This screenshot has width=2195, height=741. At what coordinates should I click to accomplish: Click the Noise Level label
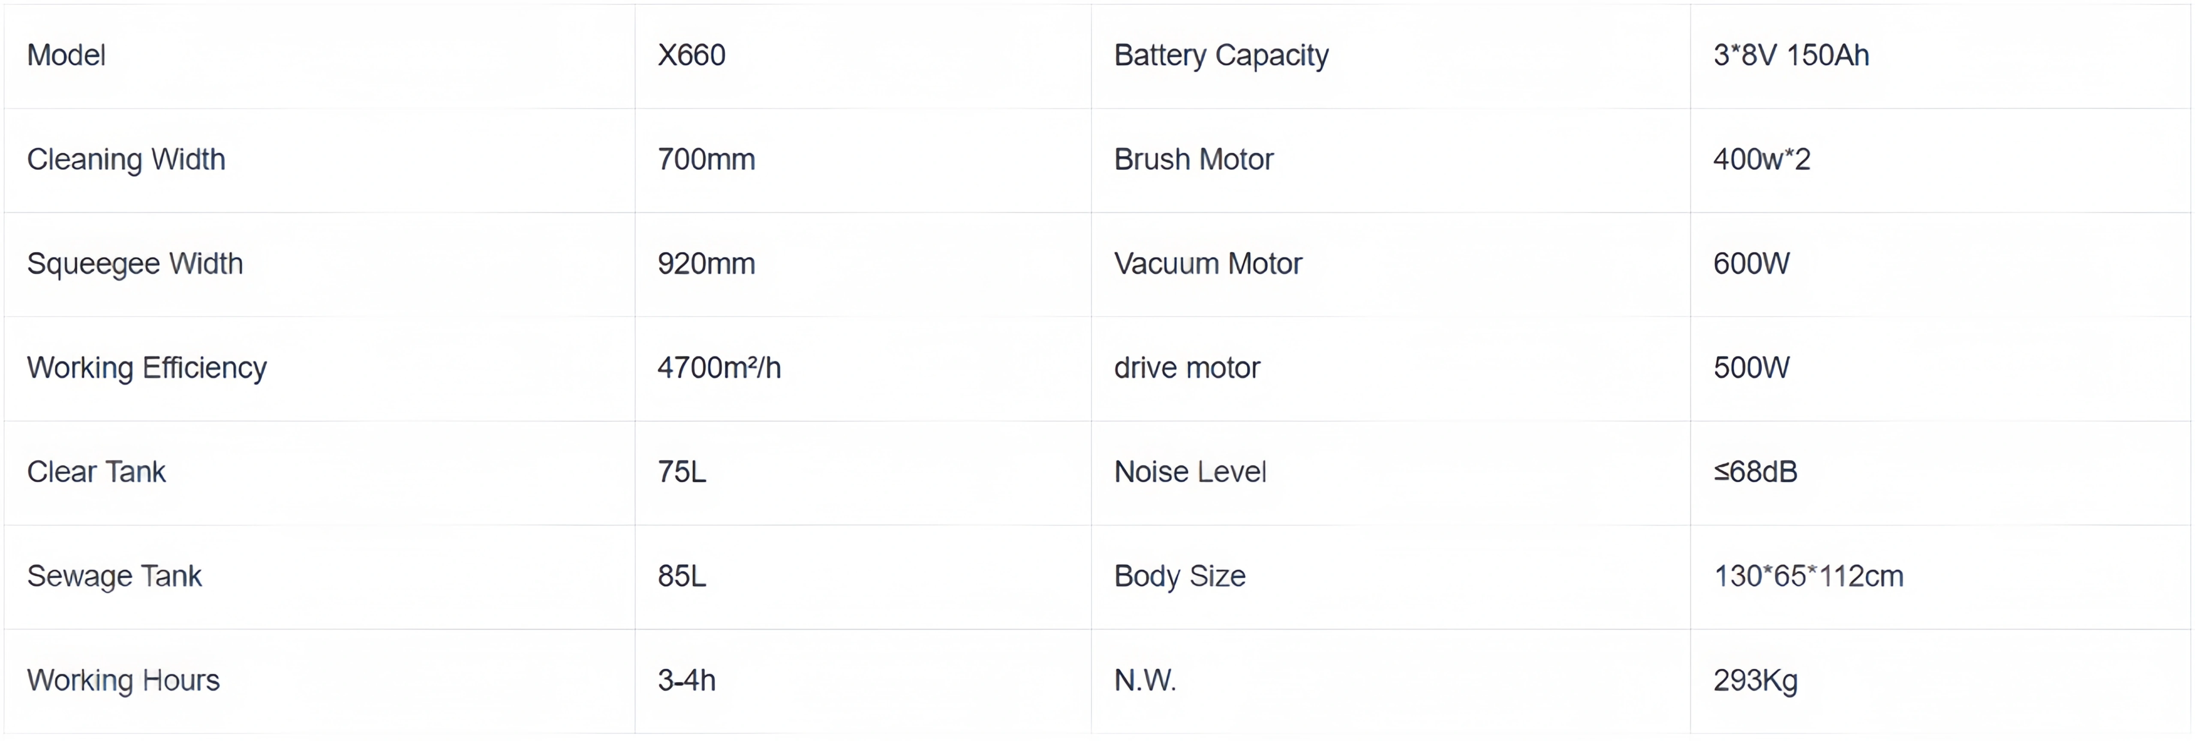[1191, 473]
